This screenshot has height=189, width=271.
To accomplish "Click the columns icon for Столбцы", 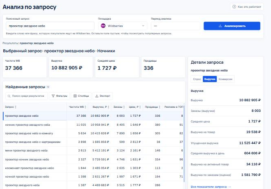I will 75,96.
